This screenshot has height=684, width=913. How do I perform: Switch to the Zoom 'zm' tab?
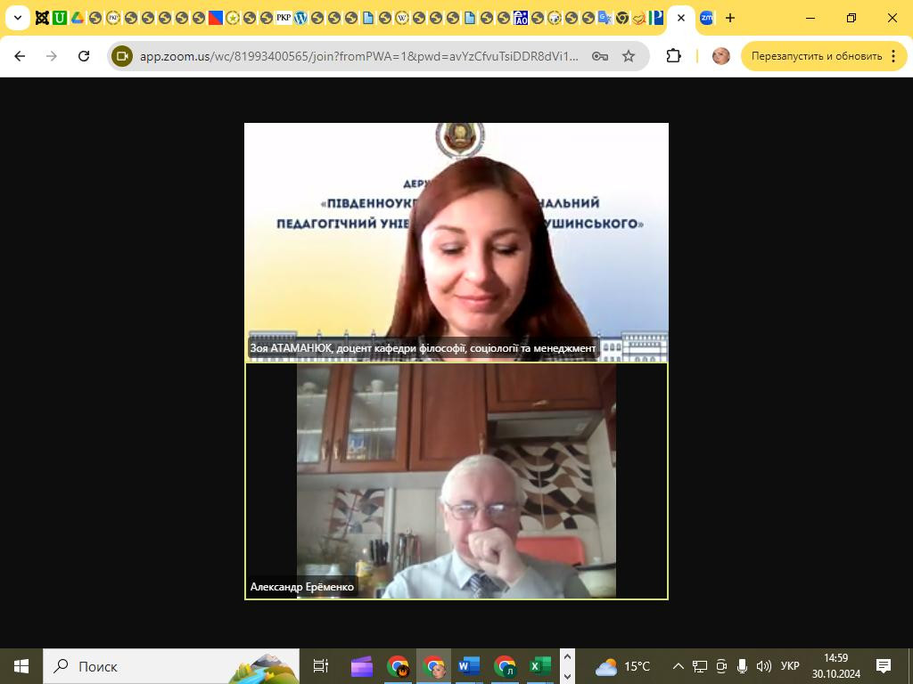pos(707,18)
